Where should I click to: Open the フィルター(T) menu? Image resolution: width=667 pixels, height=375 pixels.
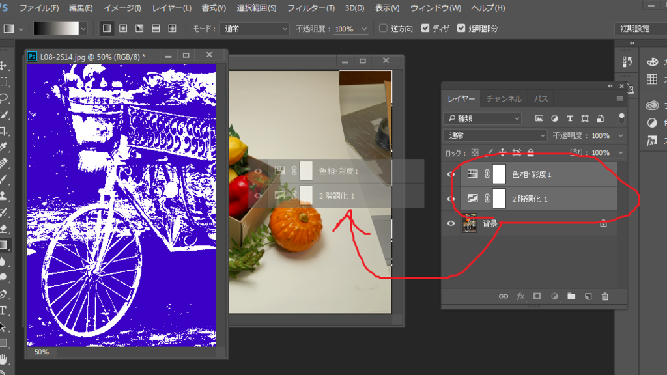311,8
